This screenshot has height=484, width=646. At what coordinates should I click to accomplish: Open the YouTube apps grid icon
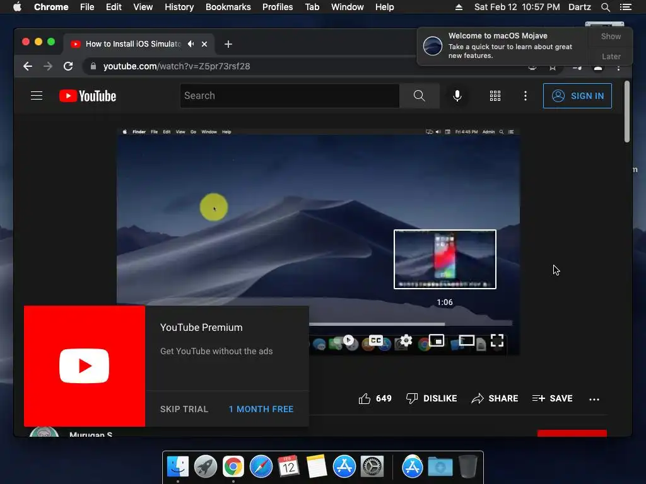[495, 96]
